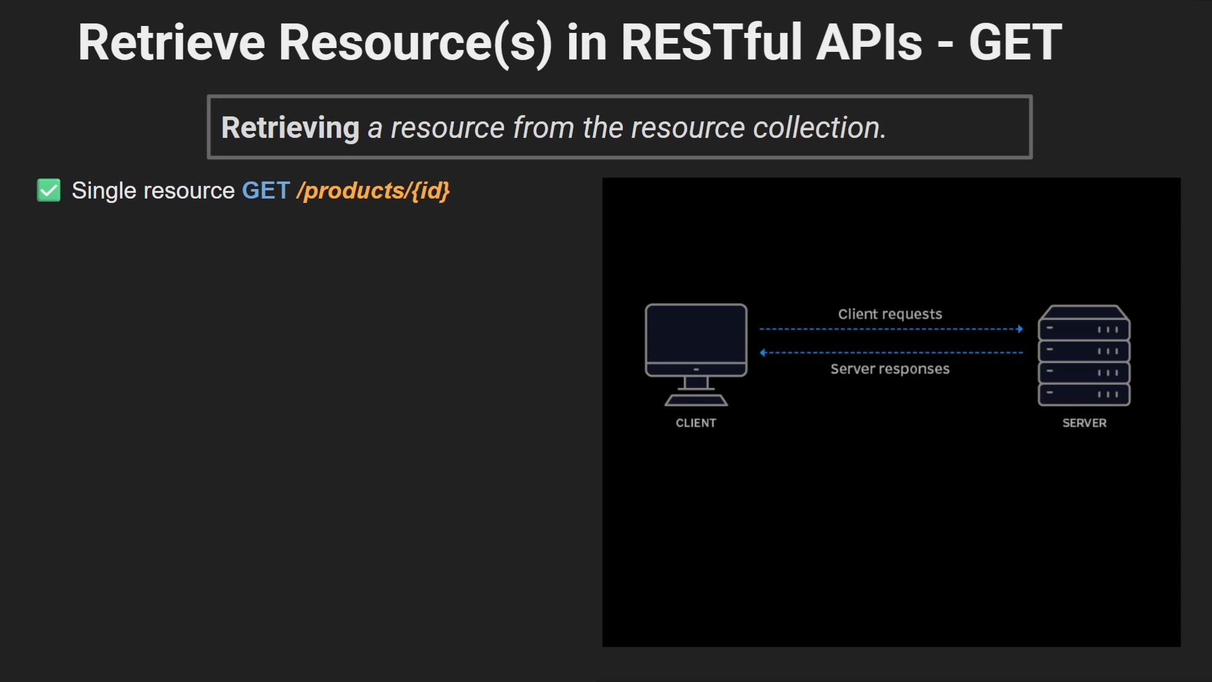Click the dashed client request arrow pointing right
This screenshot has height=682, width=1212.
point(891,329)
